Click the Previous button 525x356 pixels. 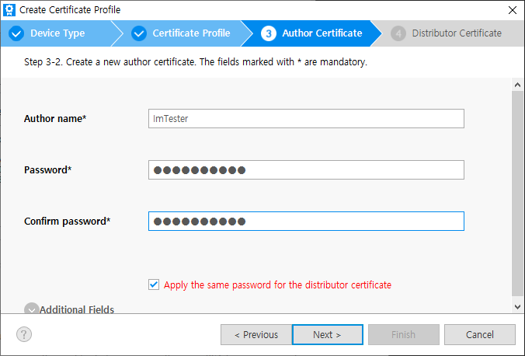[256, 334]
